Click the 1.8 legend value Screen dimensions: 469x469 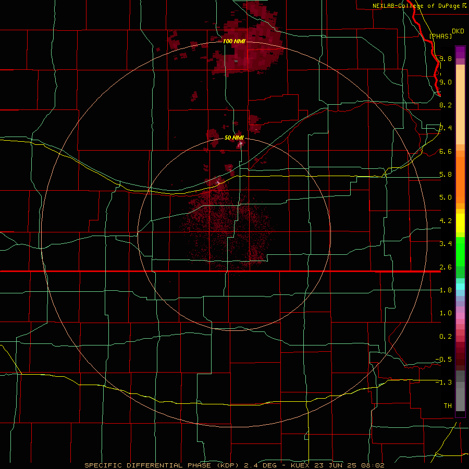pyautogui.click(x=446, y=290)
